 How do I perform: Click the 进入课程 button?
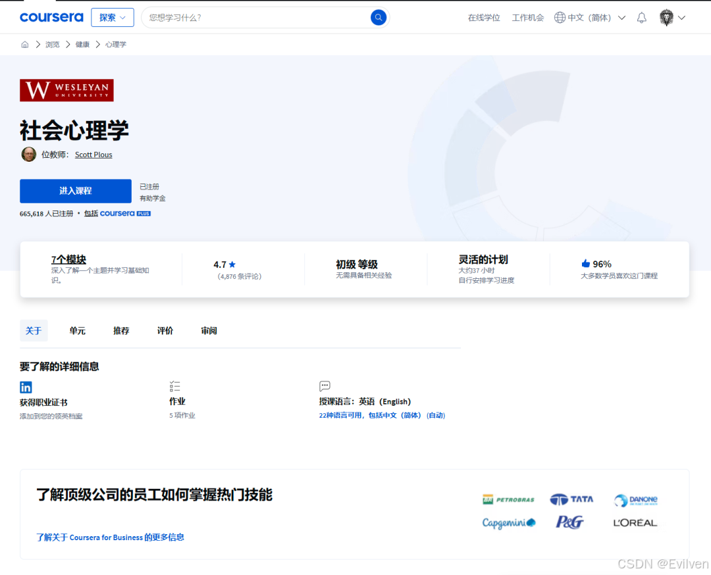point(76,191)
